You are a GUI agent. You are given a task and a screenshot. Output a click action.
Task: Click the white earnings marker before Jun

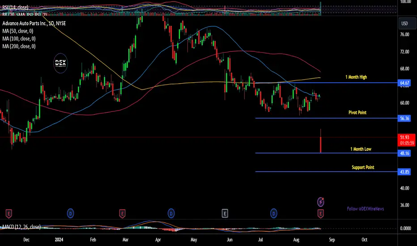[225, 213]
